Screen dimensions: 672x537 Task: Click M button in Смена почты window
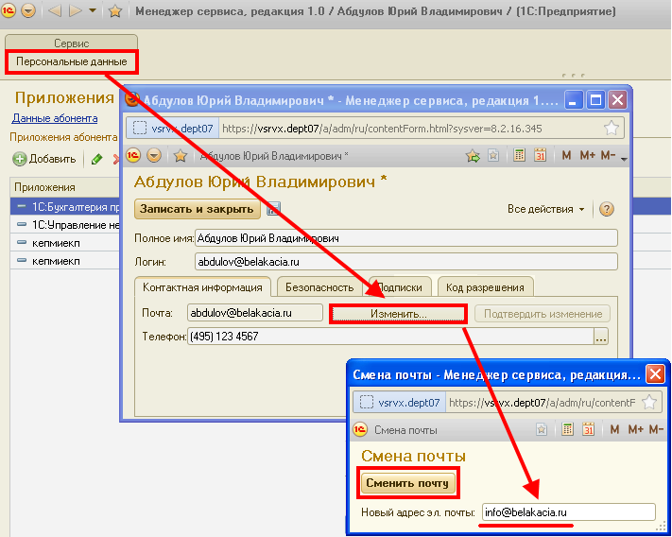click(614, 429)
